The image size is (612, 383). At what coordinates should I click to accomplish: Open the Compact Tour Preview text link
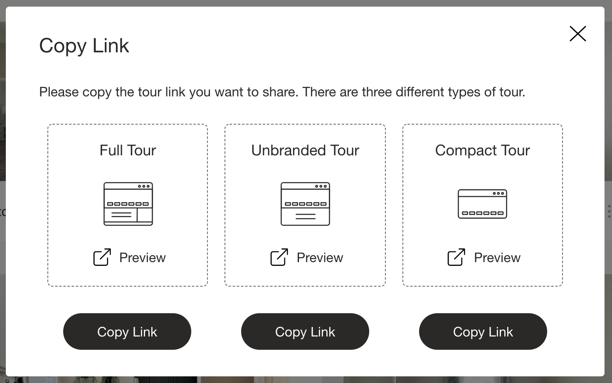497,258
